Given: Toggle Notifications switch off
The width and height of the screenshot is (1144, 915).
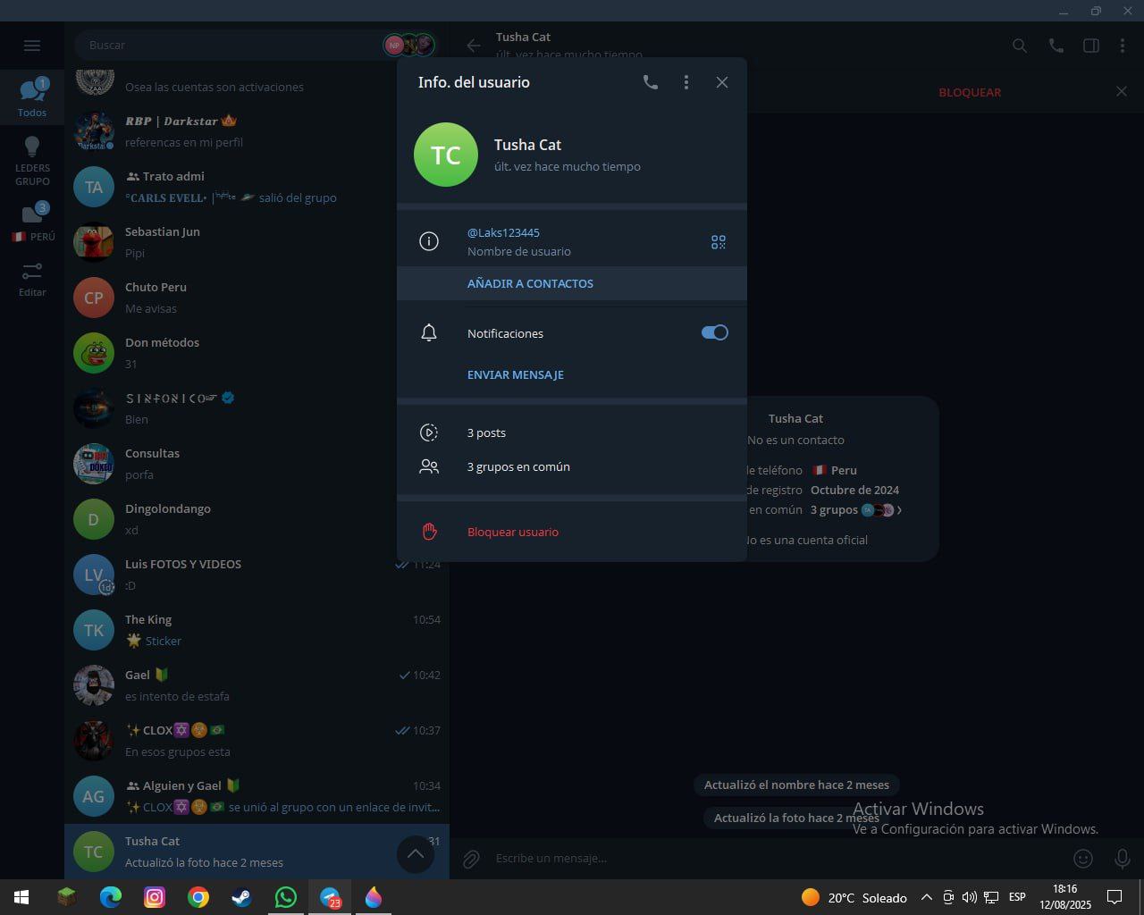Looking at the screenshot, I should click(x=714, y=332).
